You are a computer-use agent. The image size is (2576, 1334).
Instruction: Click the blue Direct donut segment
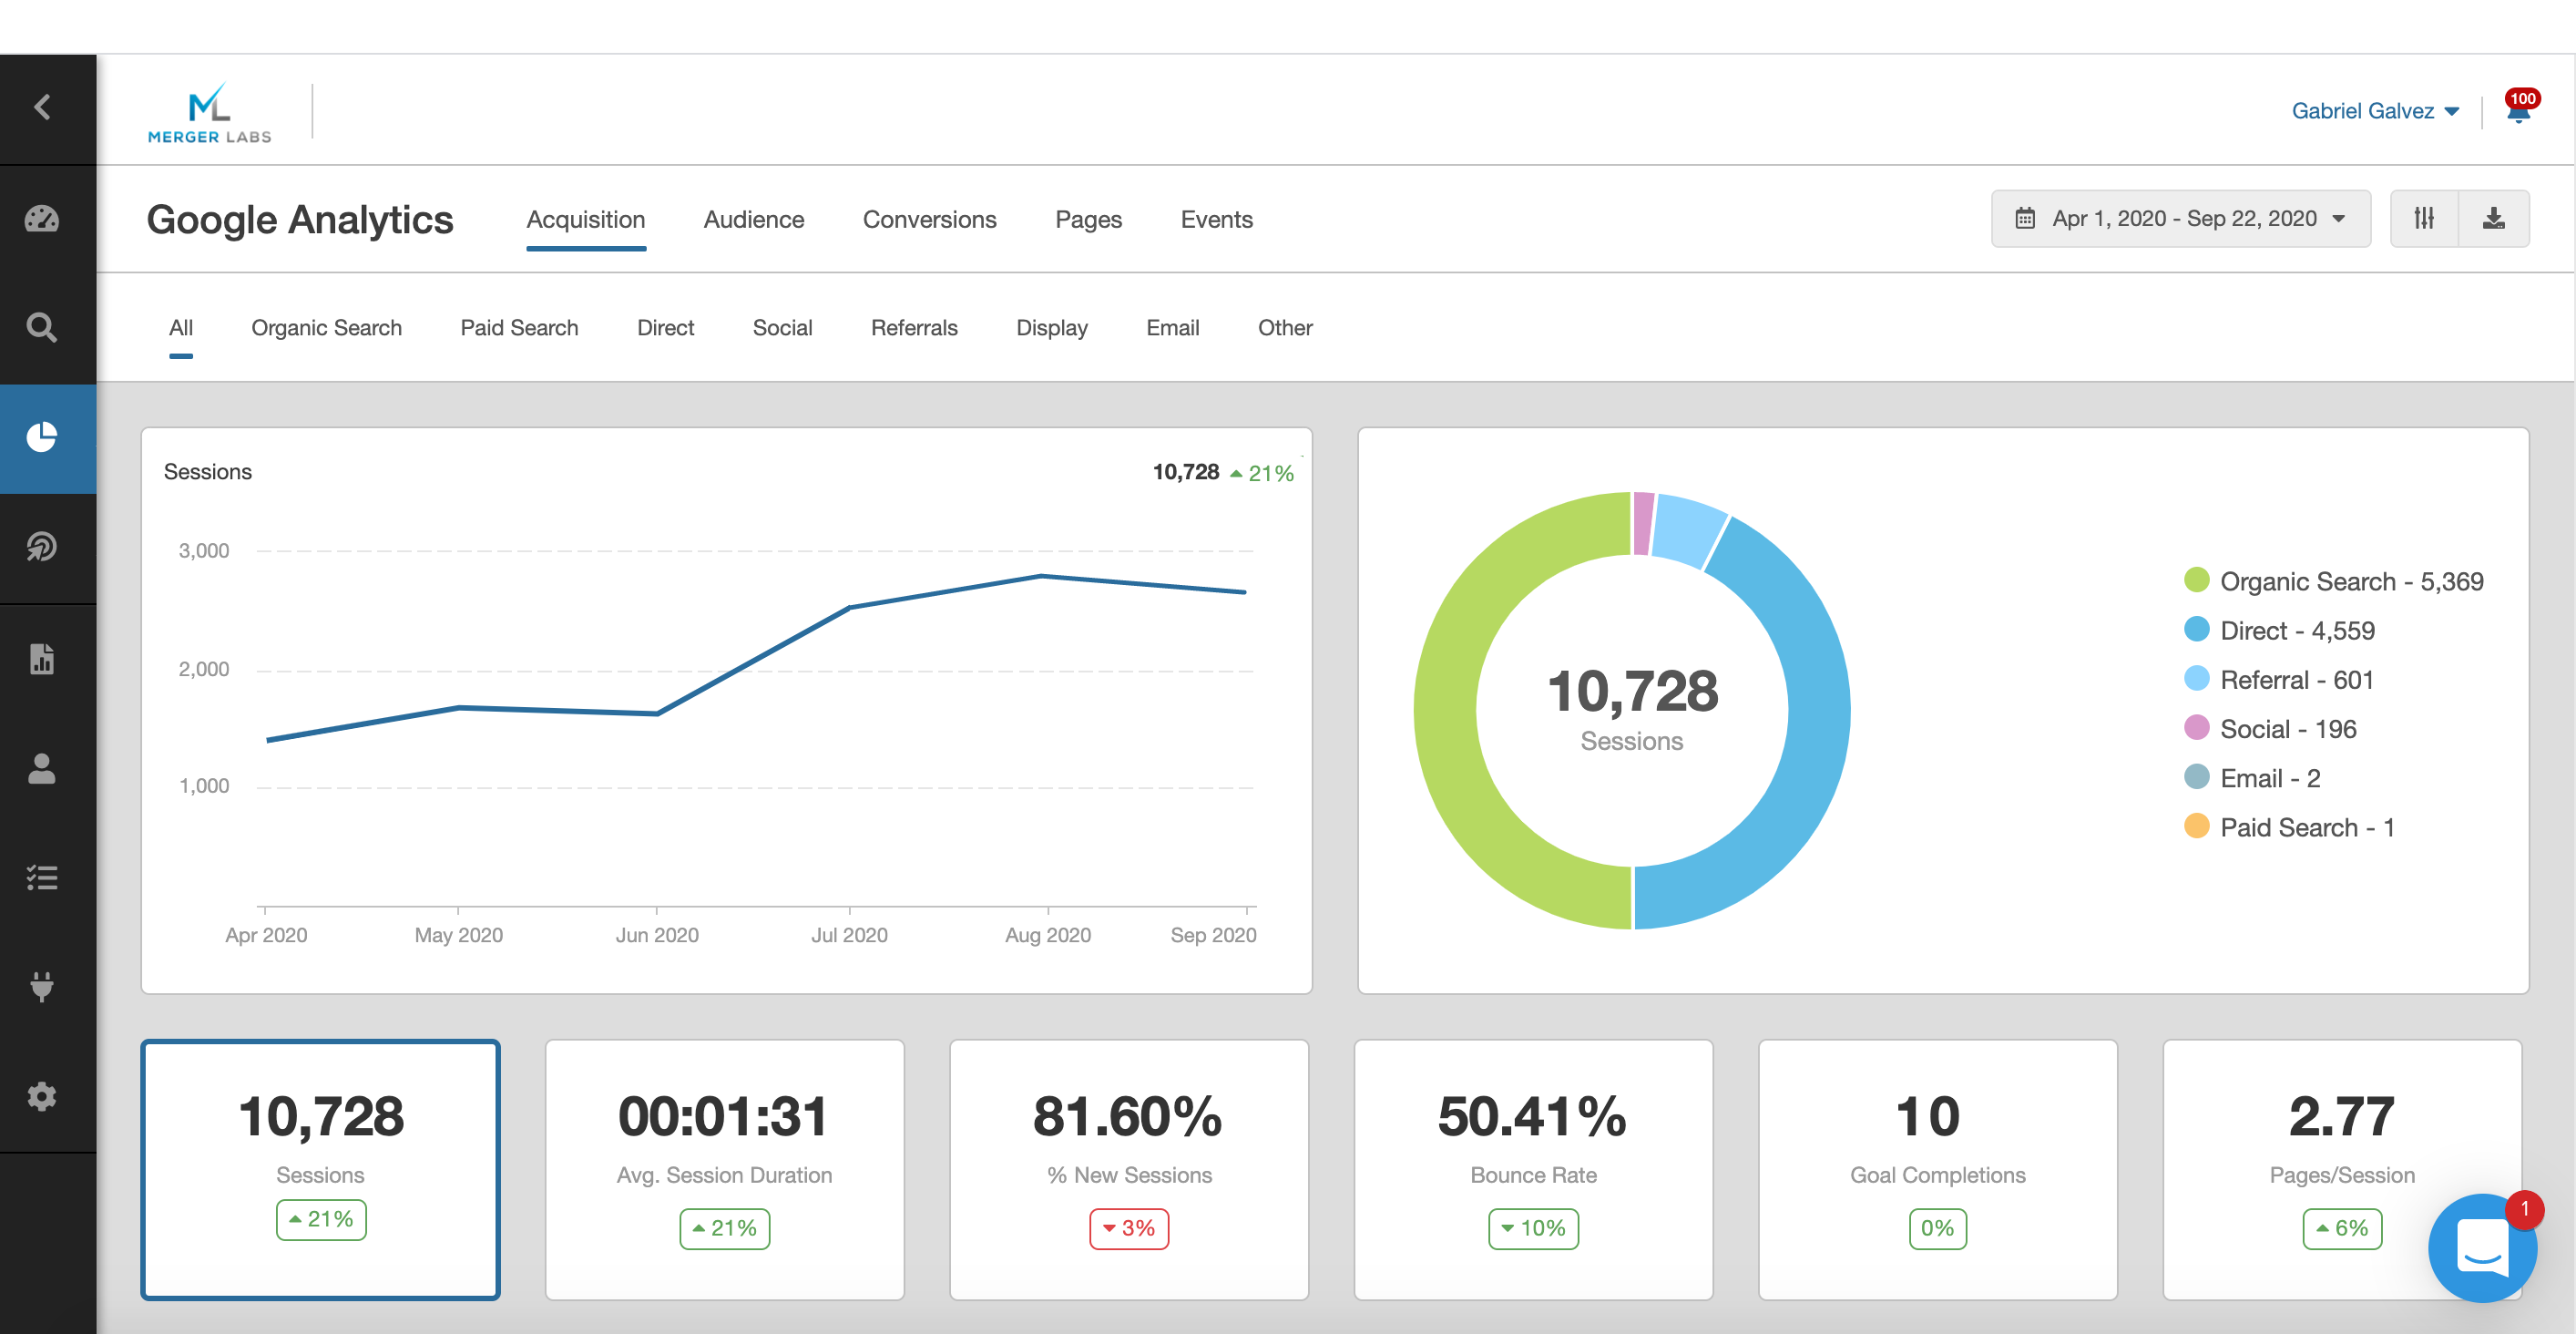(1818, 720)
